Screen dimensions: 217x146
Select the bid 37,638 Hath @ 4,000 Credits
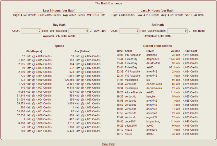point(34,115)
